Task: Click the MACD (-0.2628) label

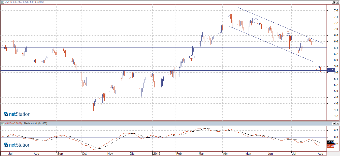Action: (13, 123)
